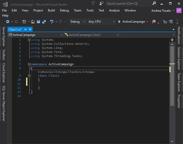Viewport: 183px width, 144px height.
Task: Open the Undo history dropdown arrow
Action: 56,22
